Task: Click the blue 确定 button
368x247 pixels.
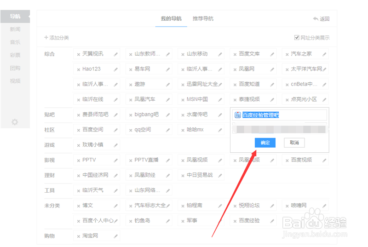Action: (265, 143)
